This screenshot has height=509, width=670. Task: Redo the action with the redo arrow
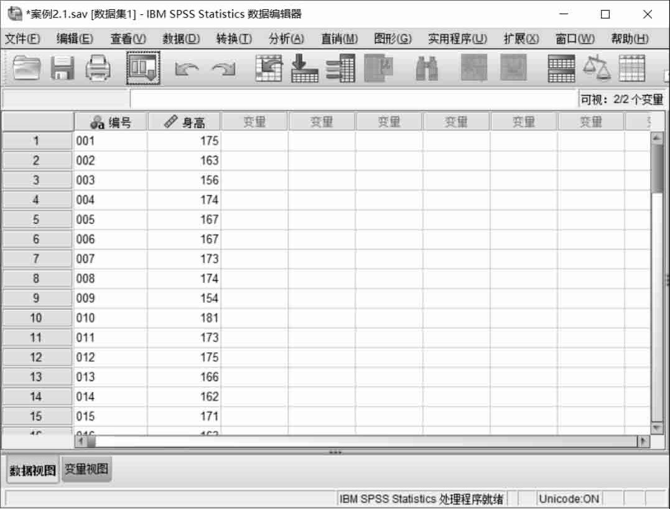click(x=224, y=69)
